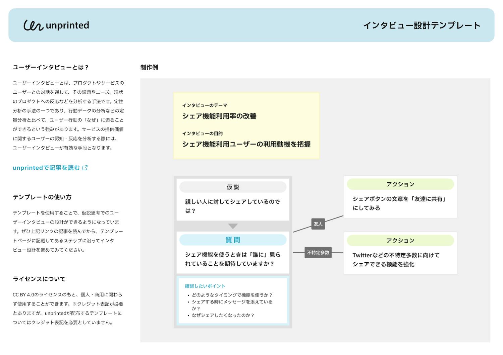The height and width of the screenshot is (355, 503).
Task: Click the downward triangle between 仮説 and 質問
Action: tap(233, 226)
